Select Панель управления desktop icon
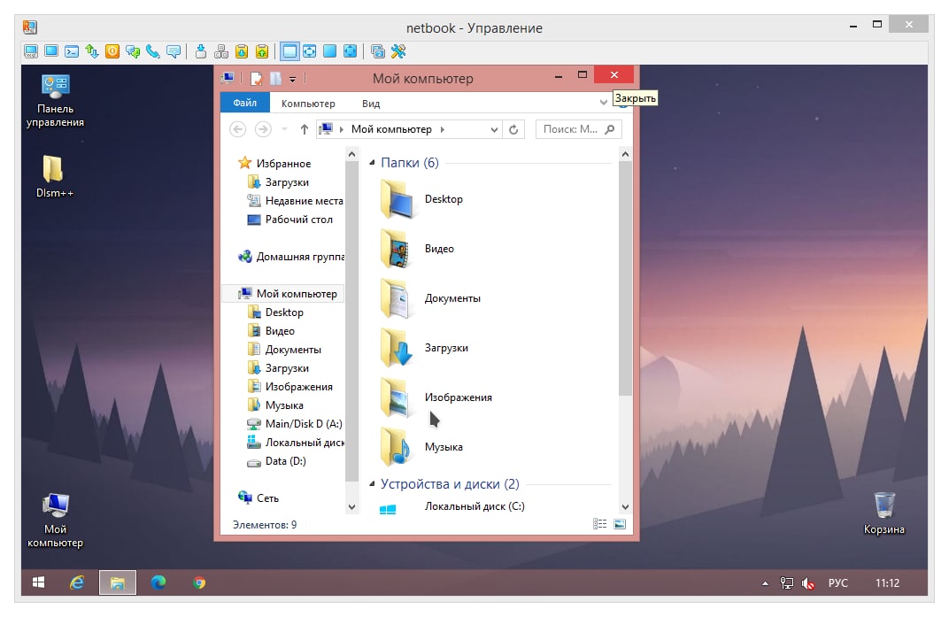This screenshot has width=949, height=617. (x=55, y=101)
